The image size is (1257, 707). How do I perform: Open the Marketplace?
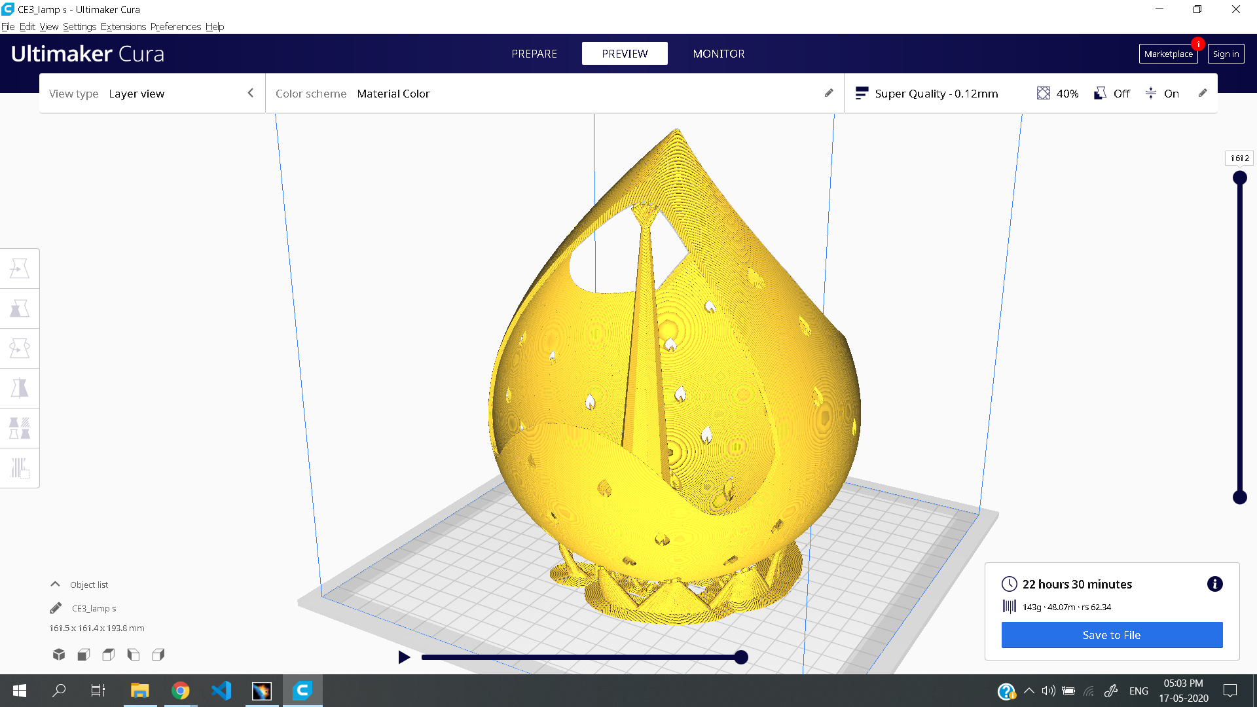(x=1168, y=54)
